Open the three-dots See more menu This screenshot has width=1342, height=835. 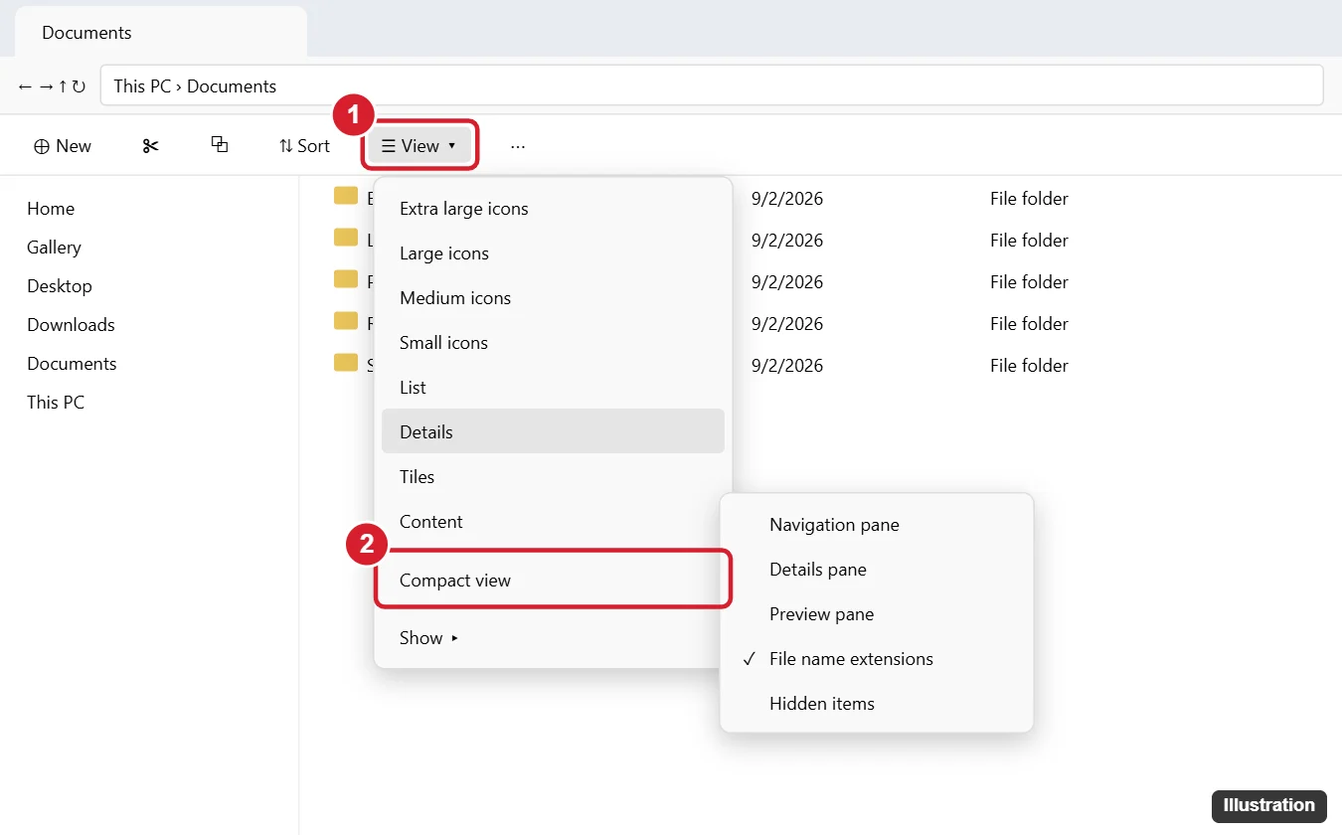click(518, 146)
